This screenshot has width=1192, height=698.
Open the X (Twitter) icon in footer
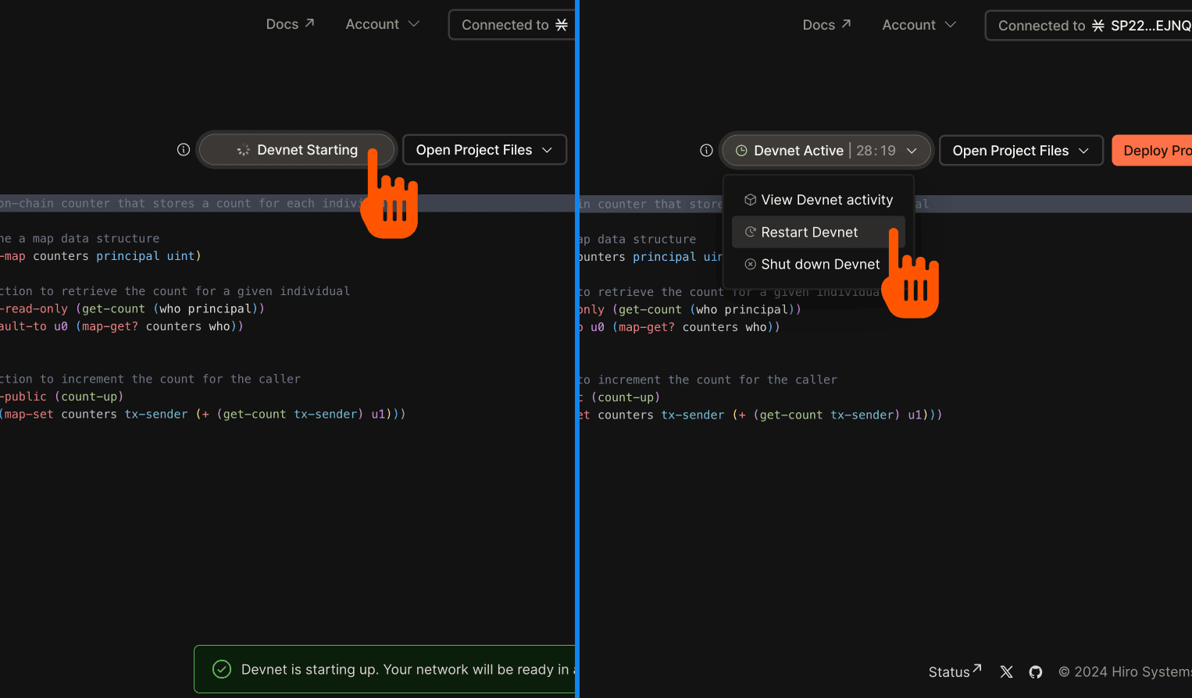click(x=1007, y=671)
